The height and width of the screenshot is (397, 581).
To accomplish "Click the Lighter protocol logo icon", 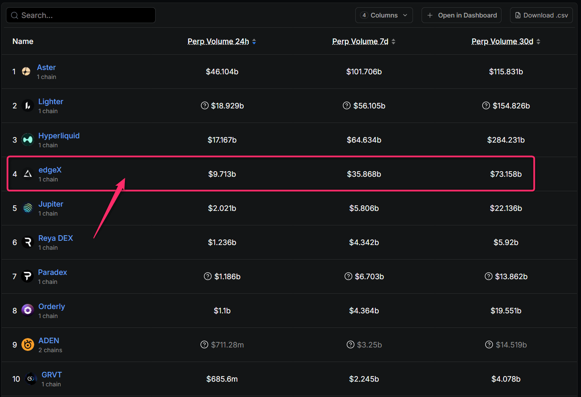I will pyautogui.click(x=27, y=105).
